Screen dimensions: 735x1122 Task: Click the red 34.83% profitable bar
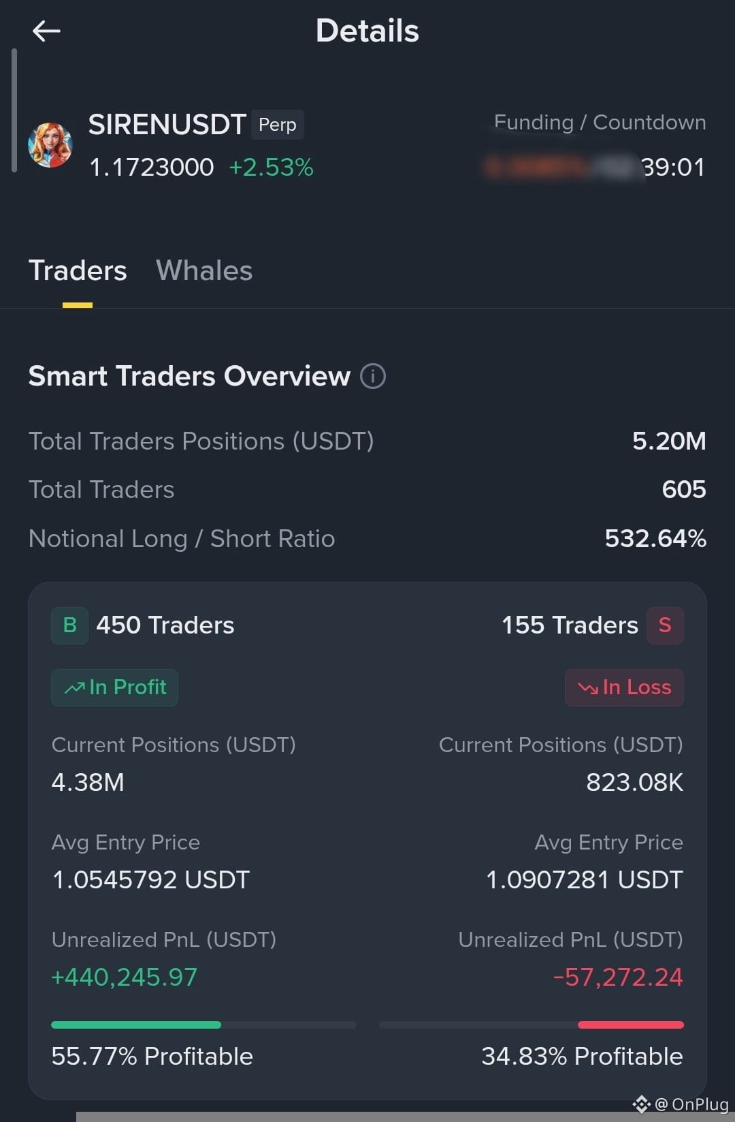(631, 1025)
